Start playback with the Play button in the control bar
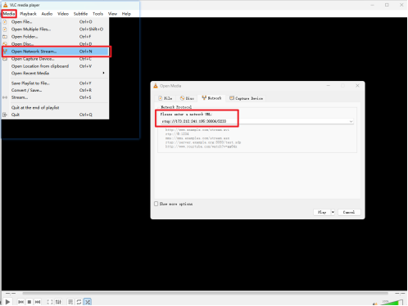The width and height of the screenshot is (408, 306). click(7, 302)
